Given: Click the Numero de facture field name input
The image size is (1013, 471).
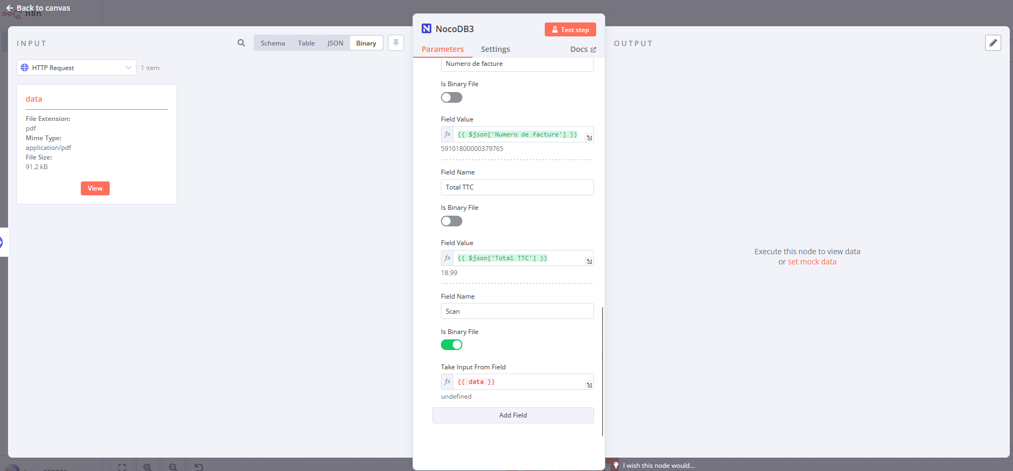Looking at the screenshot, I should (x=517, y=64).
